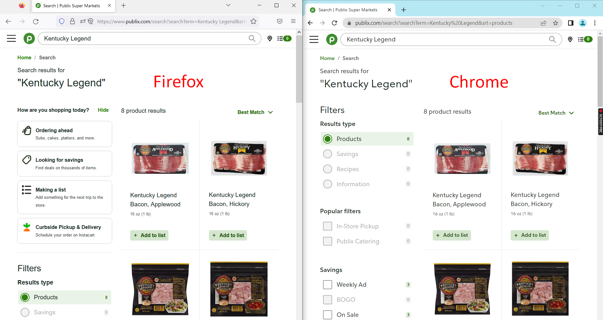Open Making a list card

(65, 197)
